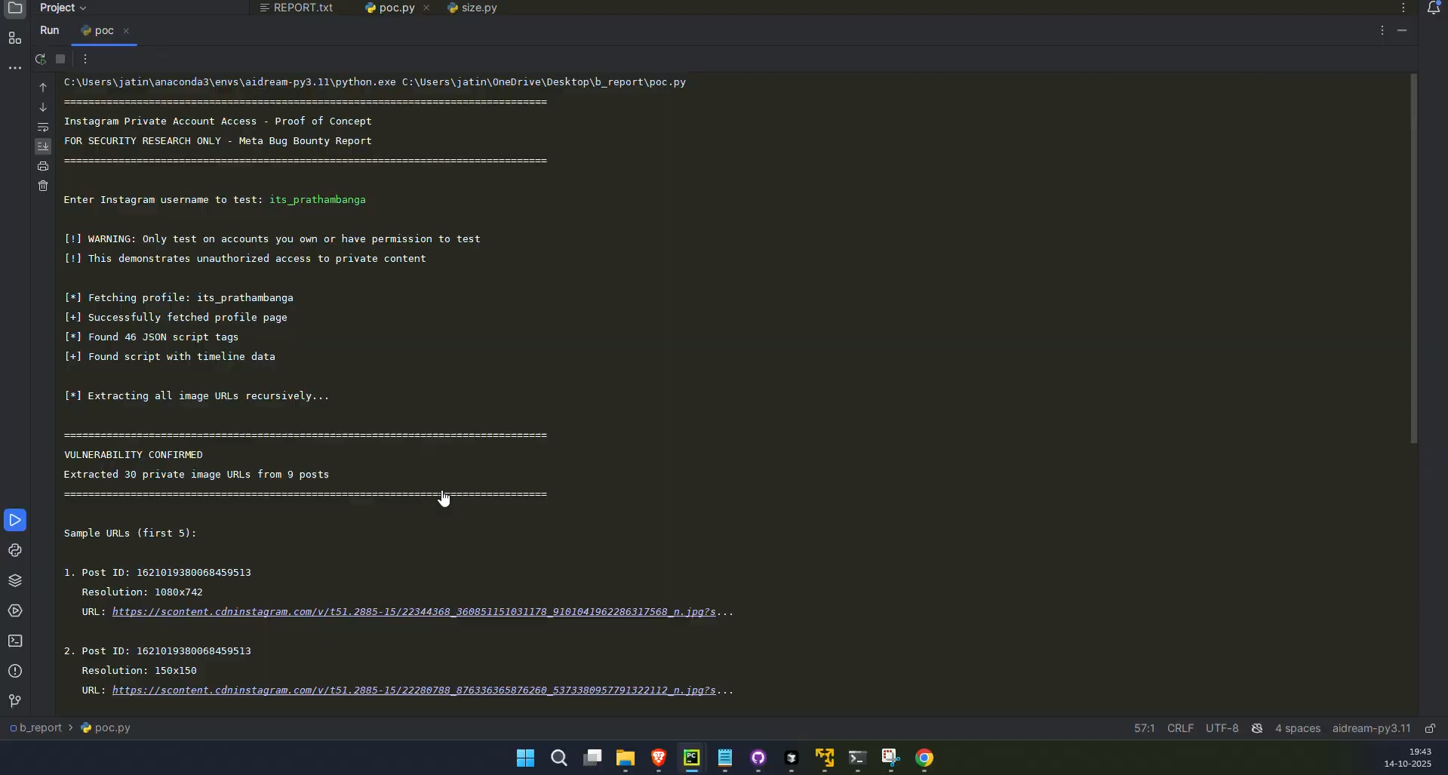Rerun the poc script
This screenshot has width=1448, height=775.
click(41, 59)
